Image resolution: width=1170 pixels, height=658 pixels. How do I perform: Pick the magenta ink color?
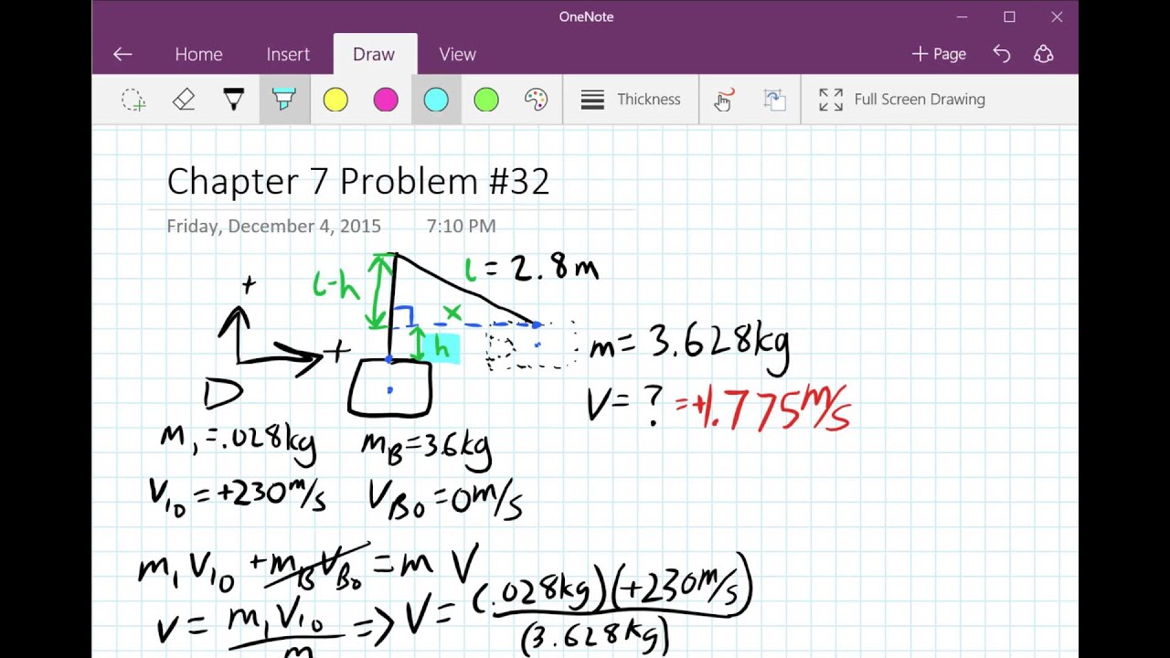(386, 100)
